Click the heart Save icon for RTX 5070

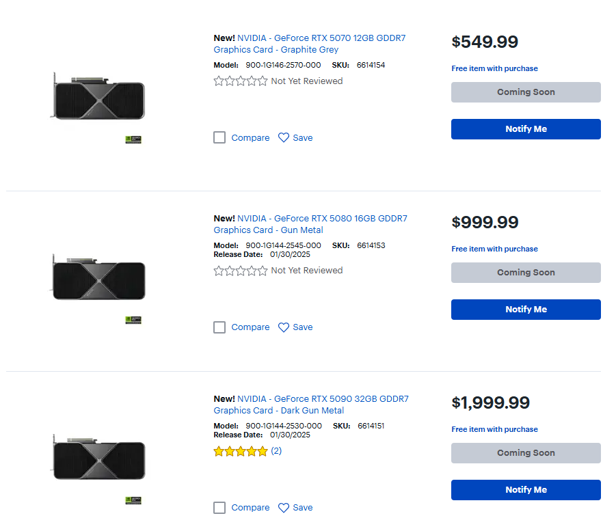(284, 137)
